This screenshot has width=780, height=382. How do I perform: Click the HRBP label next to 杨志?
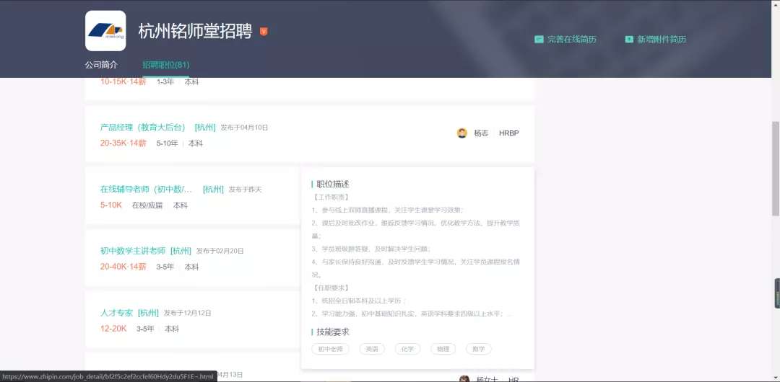coord(509,133)
